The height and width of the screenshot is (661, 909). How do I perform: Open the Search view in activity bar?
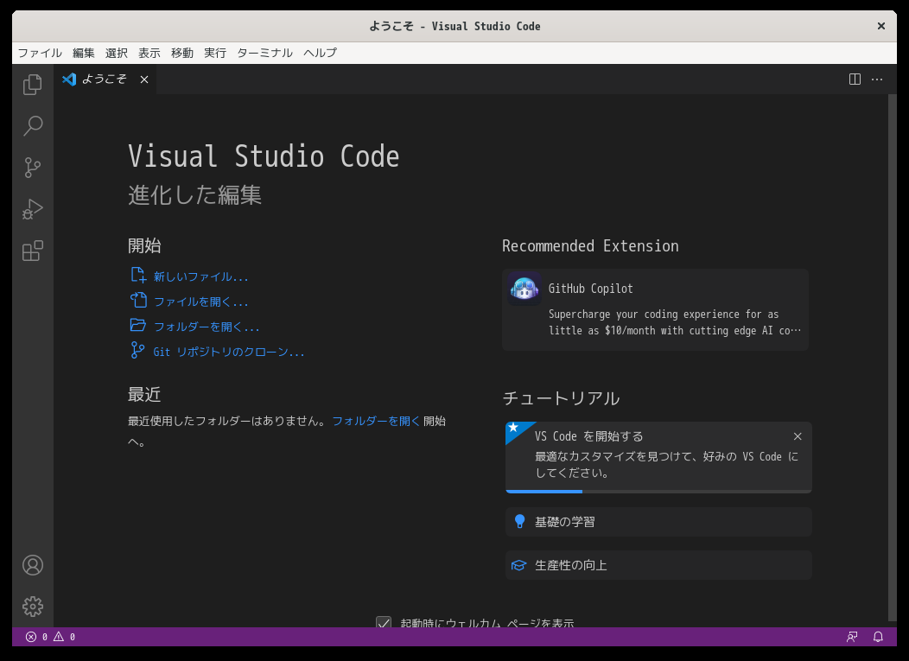pos(33,126)
